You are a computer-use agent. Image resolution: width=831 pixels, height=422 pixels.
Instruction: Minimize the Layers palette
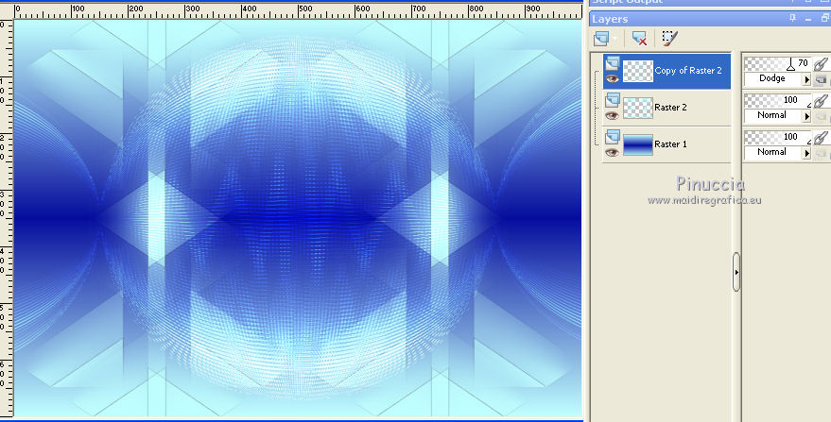coord(808,19)
